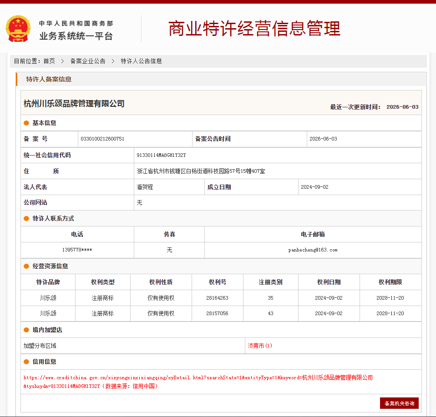
Task: Click the 传真 value 无
Action: point(169,250)
